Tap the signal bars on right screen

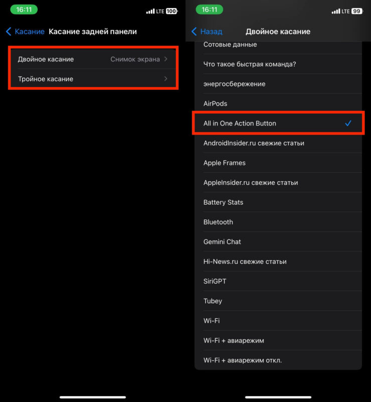[336, 11]
